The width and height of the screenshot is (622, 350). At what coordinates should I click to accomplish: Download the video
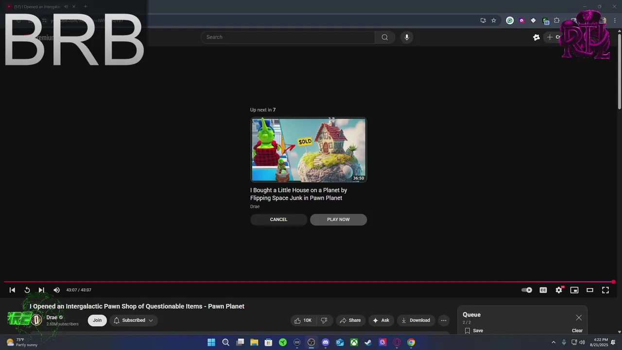[415, 320]
